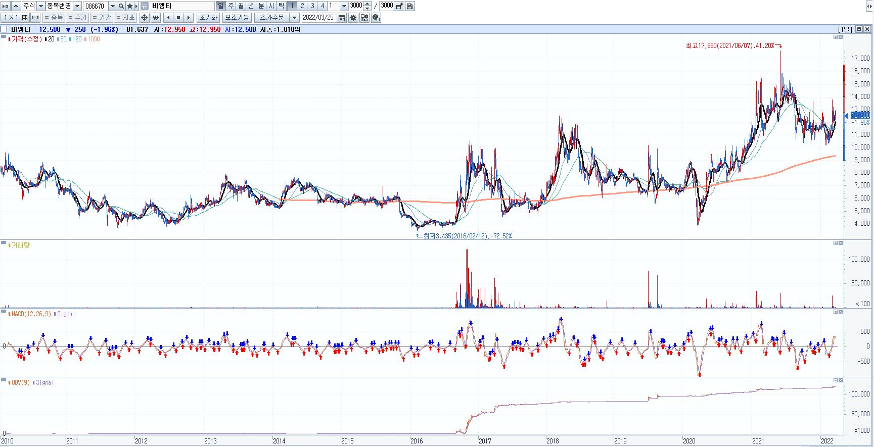
Task: Click the 초기화 reset button
Action: coord(208,18)
